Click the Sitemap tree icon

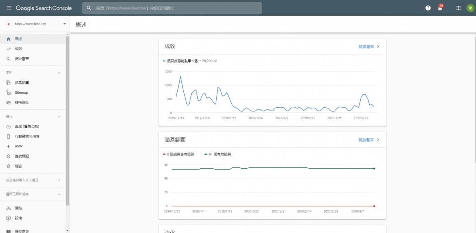click(x=9, y=93)
